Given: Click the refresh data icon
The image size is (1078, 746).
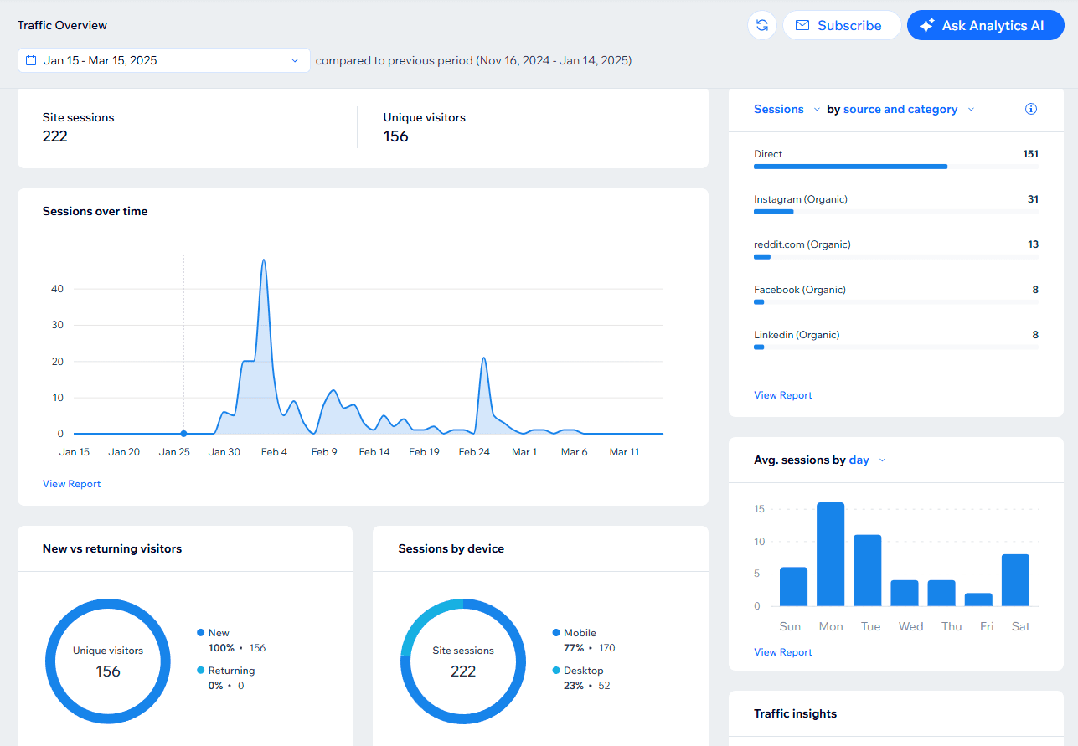Looking at the screenshot, I should coord(761,25).
